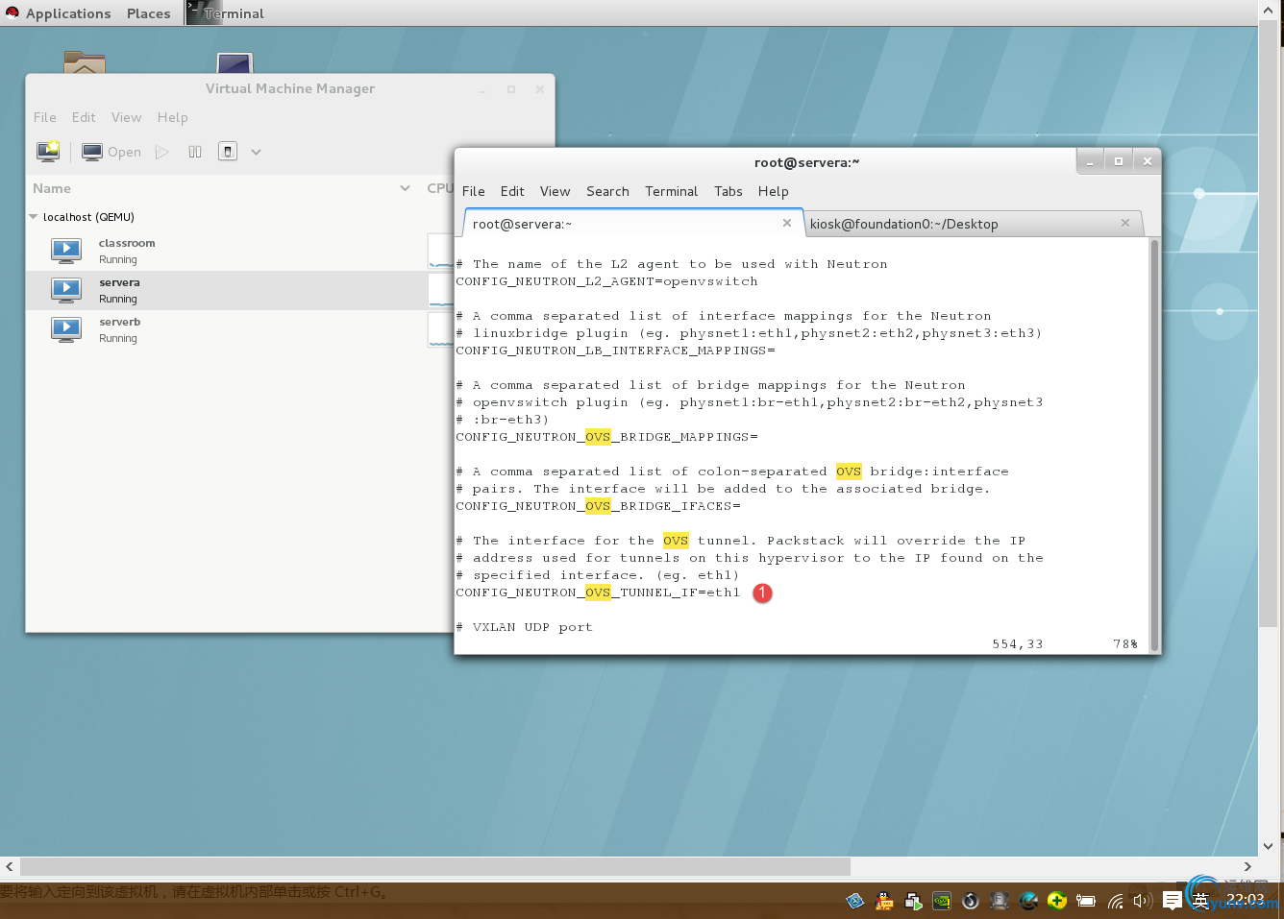
Task: Click the Open virtual machine console button
Action: point(111,152)
